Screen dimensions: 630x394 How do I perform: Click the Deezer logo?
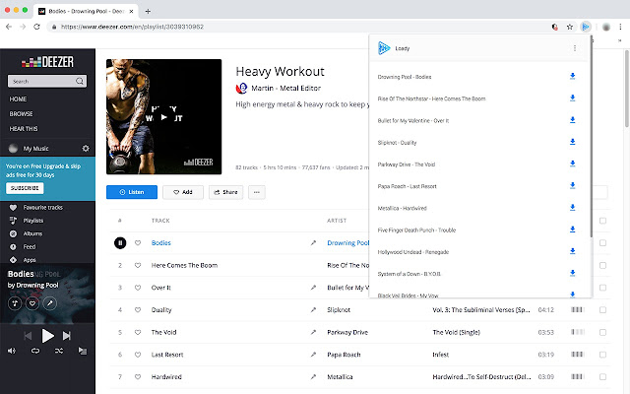pos(47,62)
